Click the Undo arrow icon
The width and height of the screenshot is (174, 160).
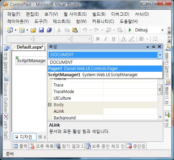click(85, 30)
